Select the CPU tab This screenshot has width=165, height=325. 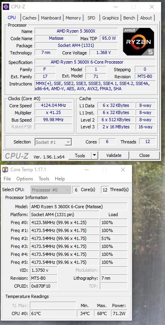point(12,17)
